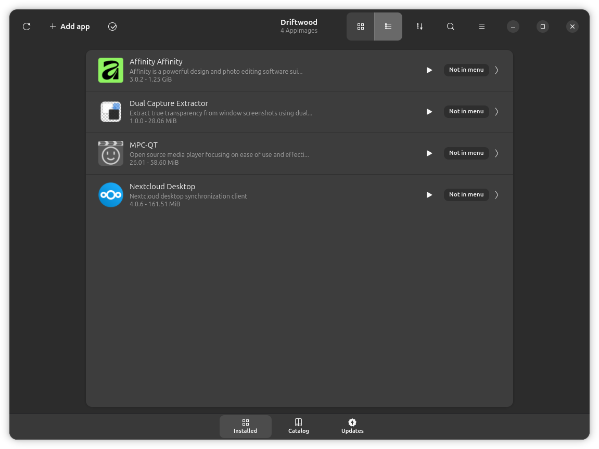This screenshot has height=449, width=599.
Task: Launch Dual Capture Extractor via play icon
Action: click(429, 112)
